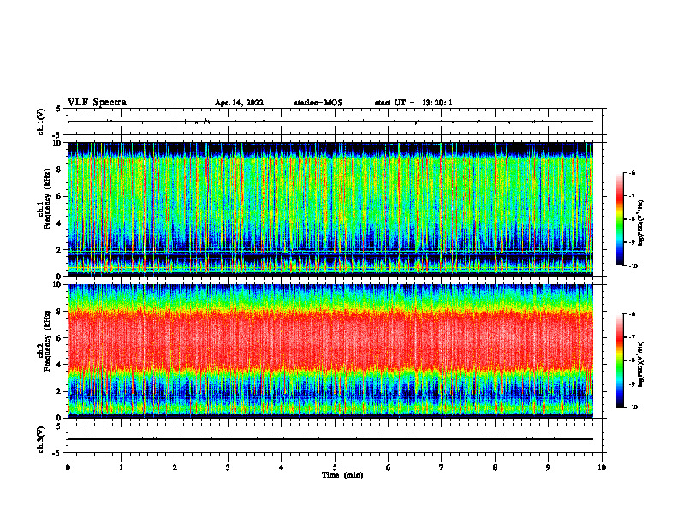This screenshot has height=524, width=678.
Task: Click time axis tick label "7"
Action: tap(442, 467)
